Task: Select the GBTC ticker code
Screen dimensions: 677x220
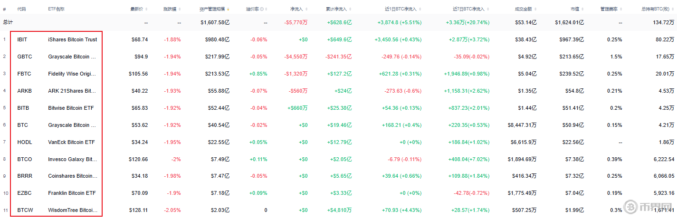Action: pyautogui.click(x=25, y=57)
